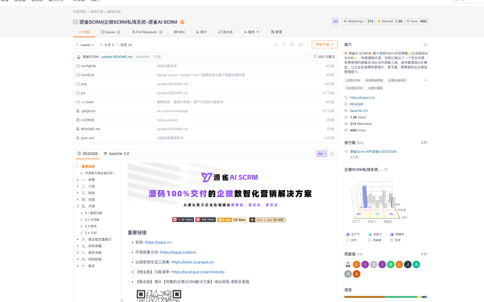
Task: Click the 466 Forks red badge in README
Action: tap(206, 220)
